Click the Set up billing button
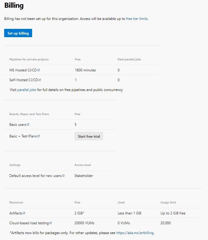Viewport: 208px width, 240px height. [x=18, y=33]
